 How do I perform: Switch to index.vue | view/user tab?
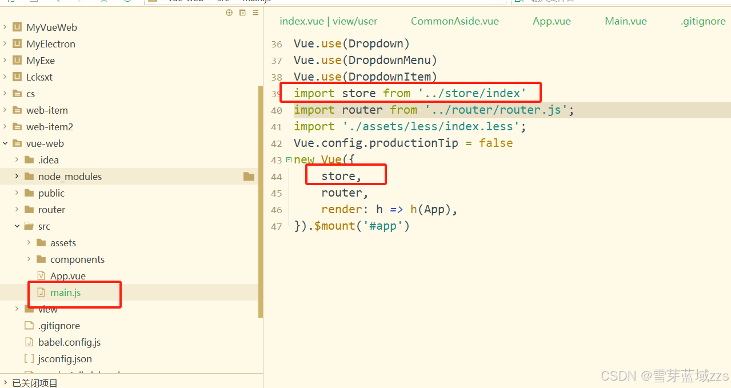[329, 21]
